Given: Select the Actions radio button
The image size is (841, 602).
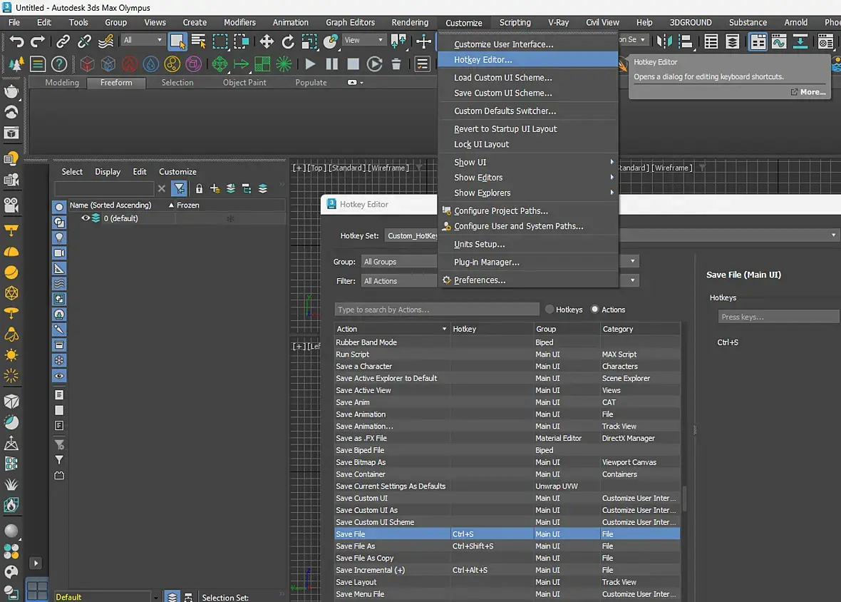Looking at the screenshot, I should (x=595, y=310).
